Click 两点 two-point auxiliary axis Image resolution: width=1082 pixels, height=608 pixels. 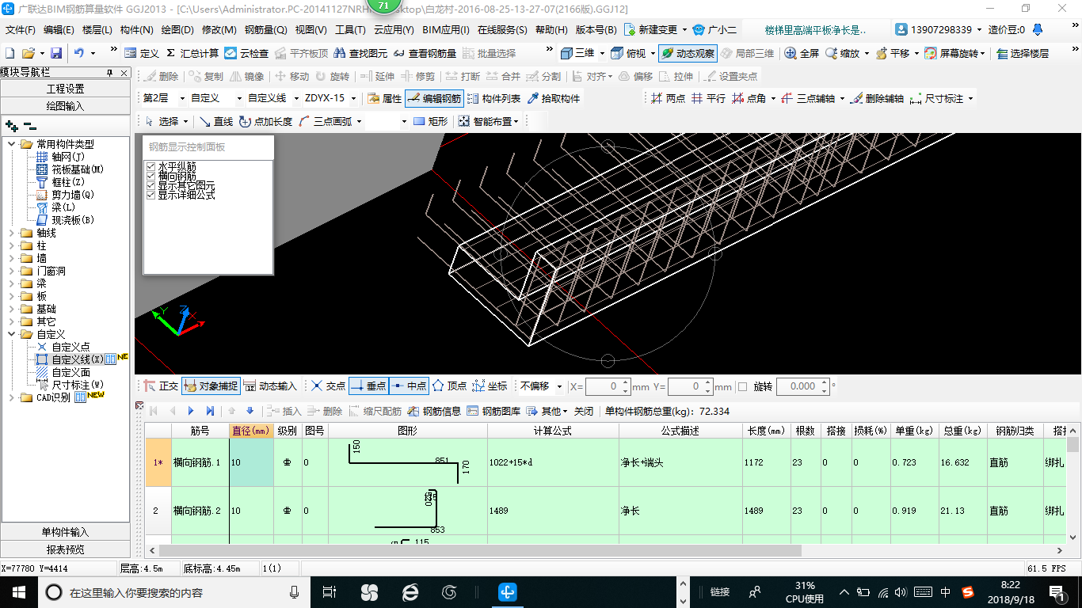click(x=668, y=98)
